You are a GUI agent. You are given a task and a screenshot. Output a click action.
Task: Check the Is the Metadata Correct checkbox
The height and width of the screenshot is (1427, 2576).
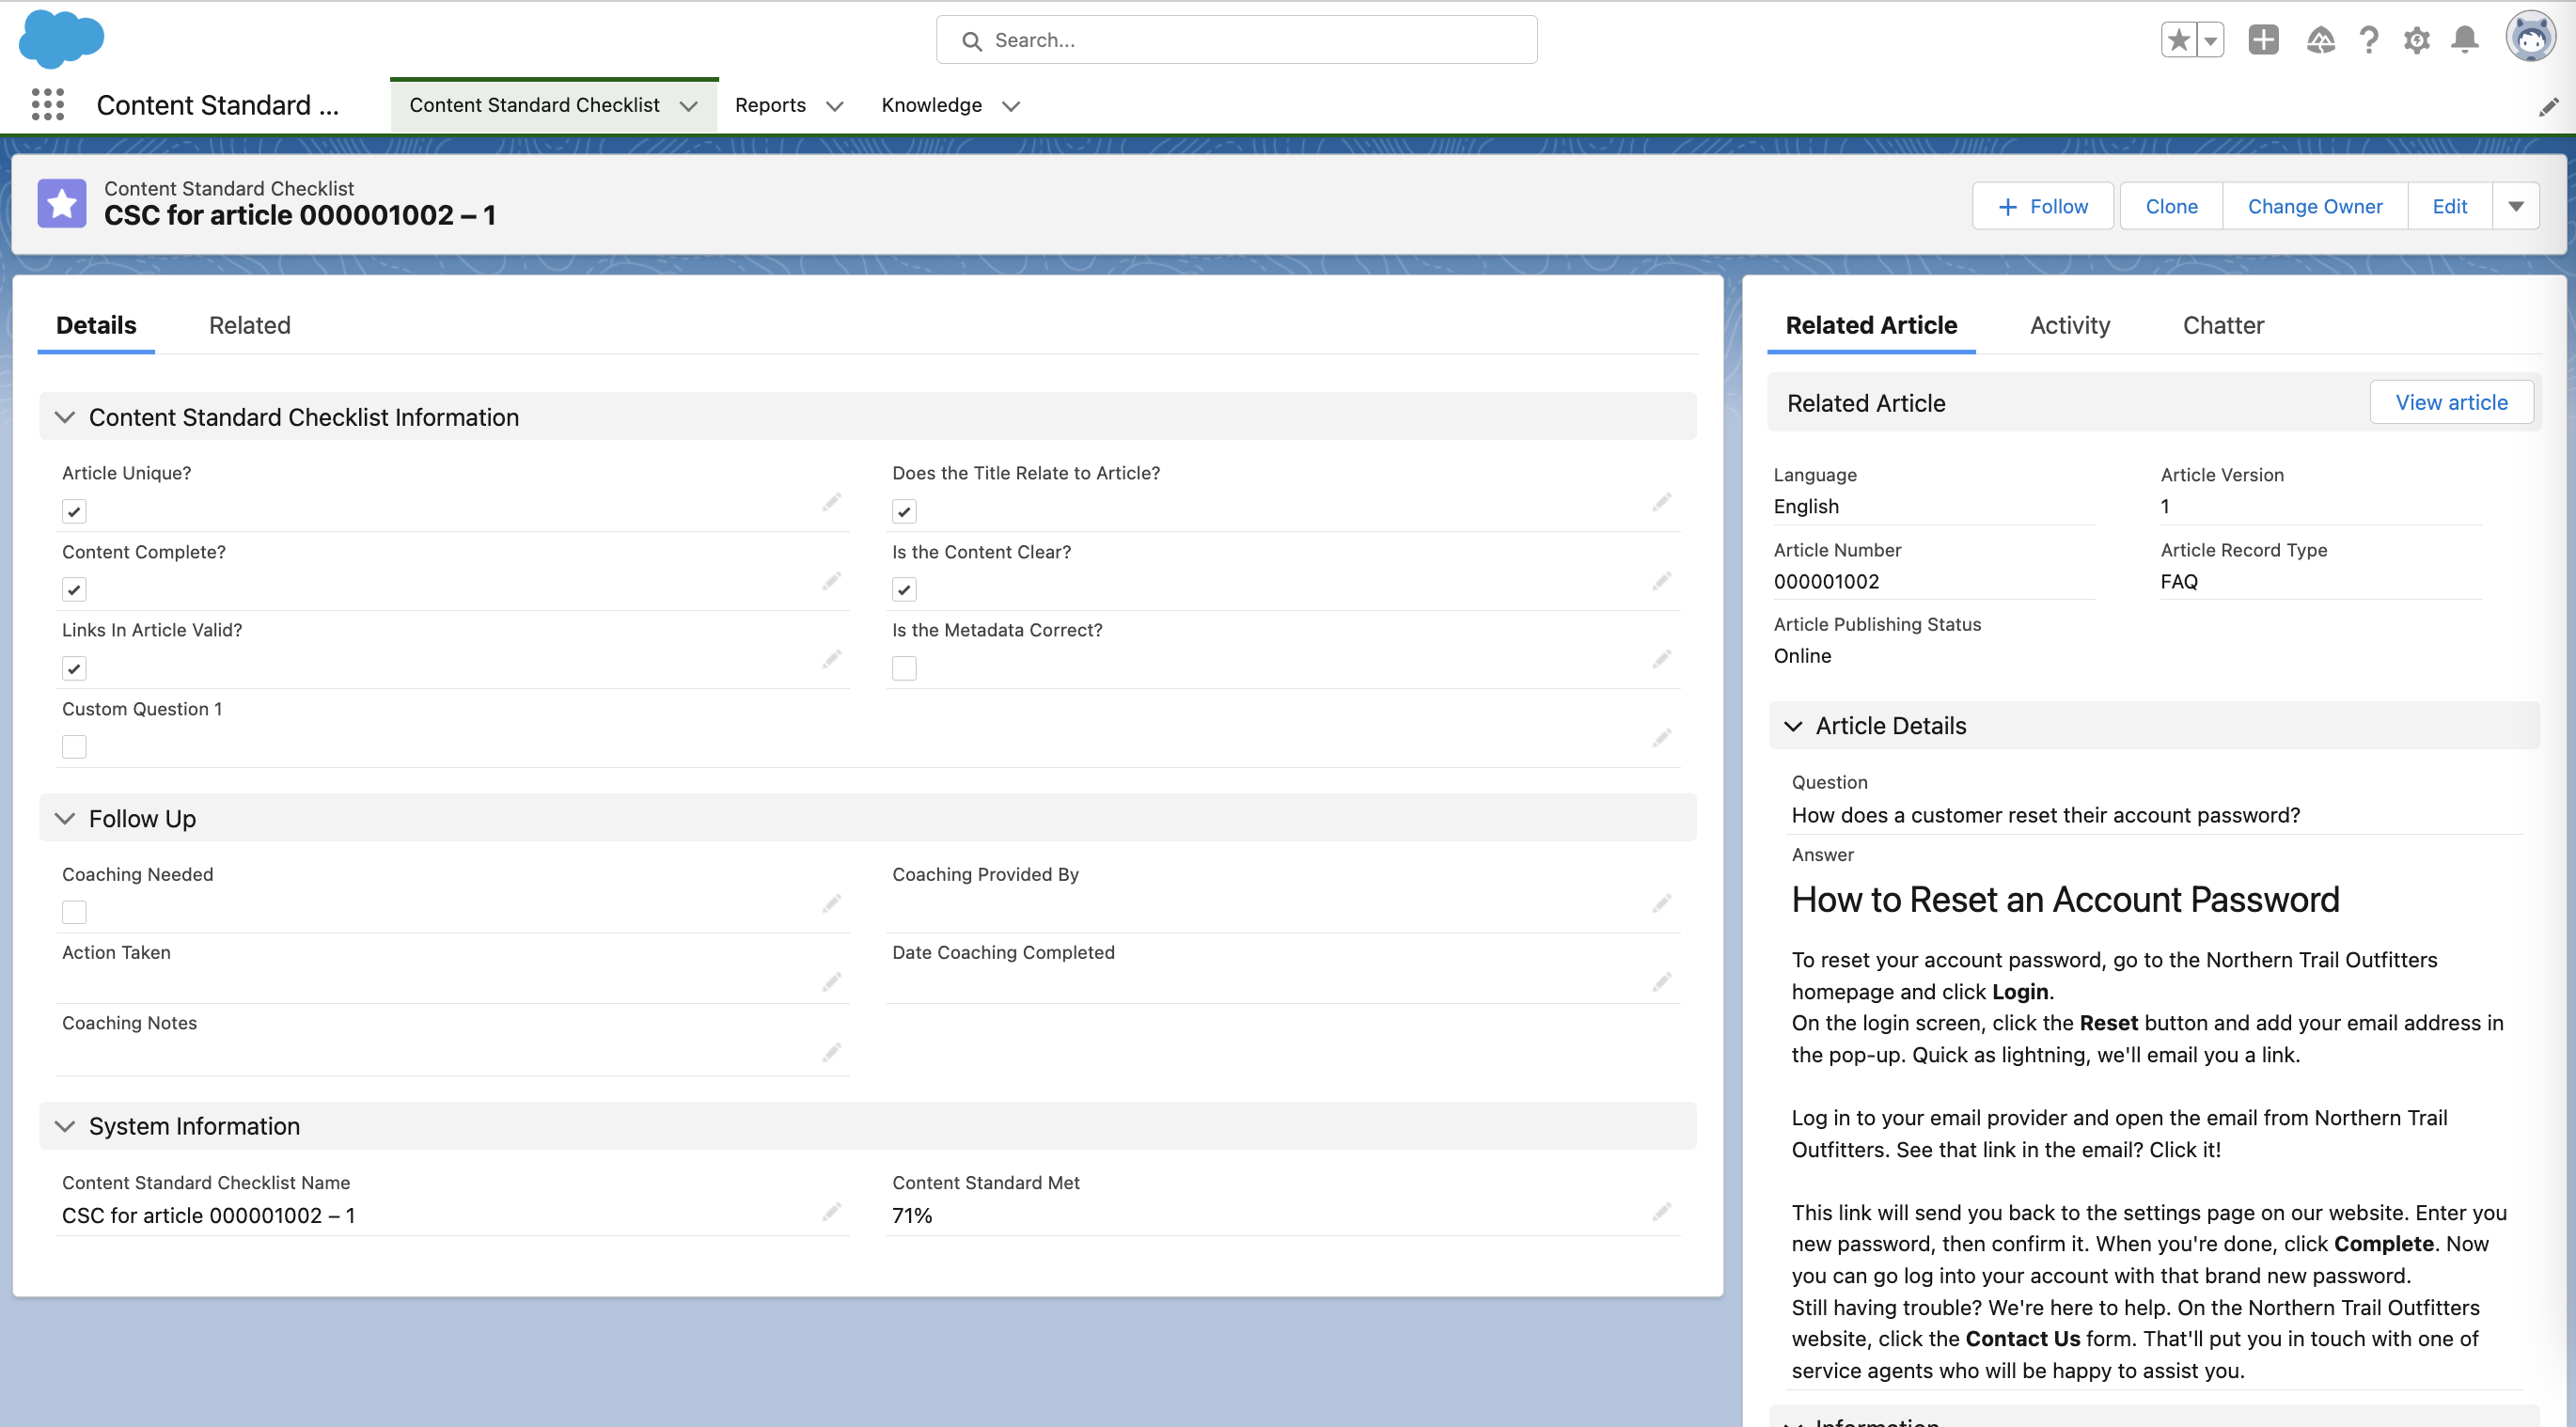coord(904,667)
